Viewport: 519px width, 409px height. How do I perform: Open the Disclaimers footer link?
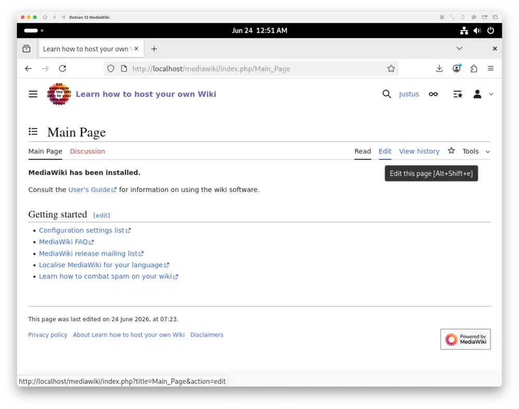point(207,335)
